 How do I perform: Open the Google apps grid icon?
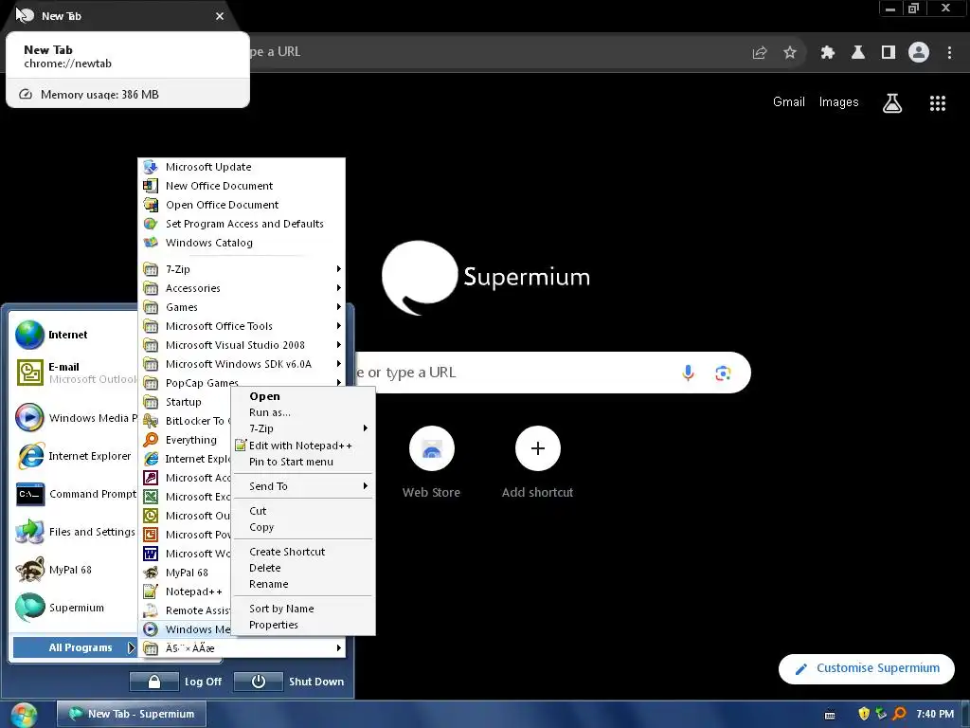(938, 103)
